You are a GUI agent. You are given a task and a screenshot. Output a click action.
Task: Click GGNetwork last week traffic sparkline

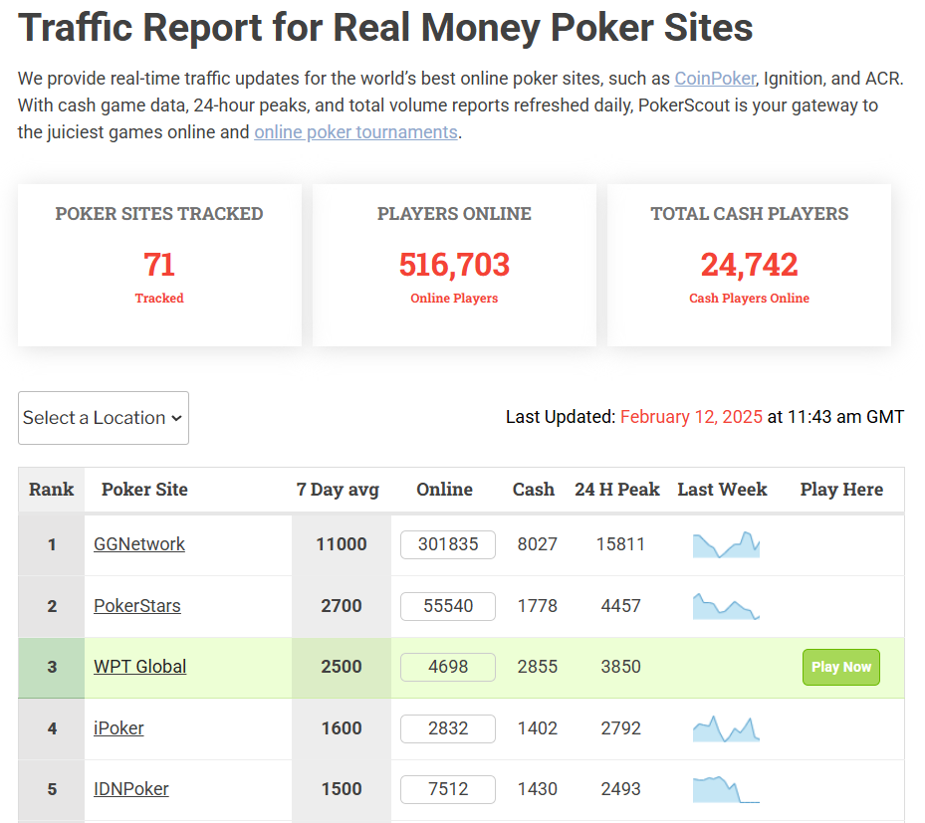pyautogui.click(x=726, y=544)
